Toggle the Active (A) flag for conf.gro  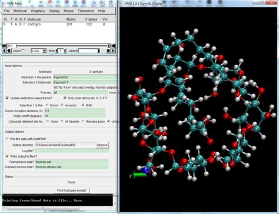point(16,24)
